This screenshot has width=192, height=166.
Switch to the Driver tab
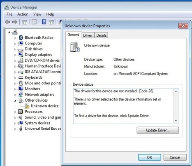click(x=88, y=35)
